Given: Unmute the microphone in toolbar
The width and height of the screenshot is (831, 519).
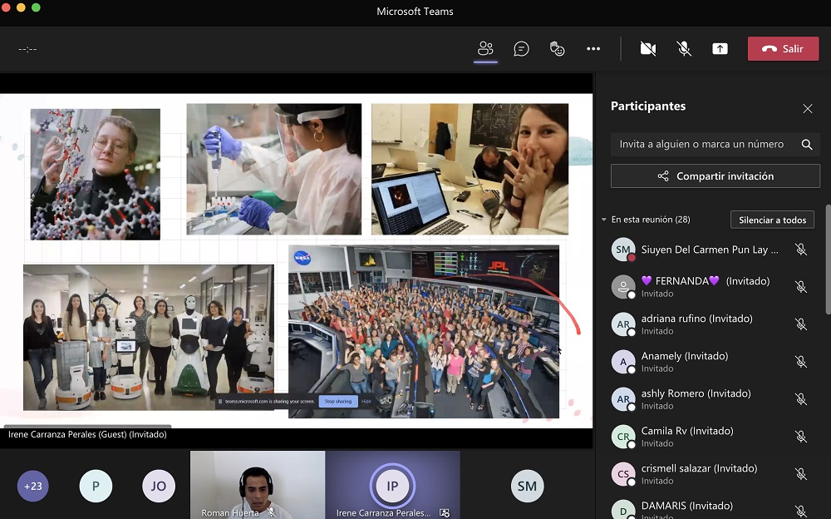Looking at the screenshot, I should (x=684, y=49).
